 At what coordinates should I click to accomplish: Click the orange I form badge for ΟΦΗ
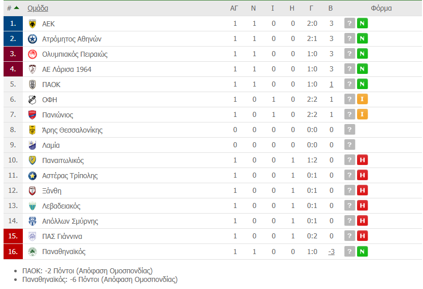pyautogui.click(x=362, y=100)
